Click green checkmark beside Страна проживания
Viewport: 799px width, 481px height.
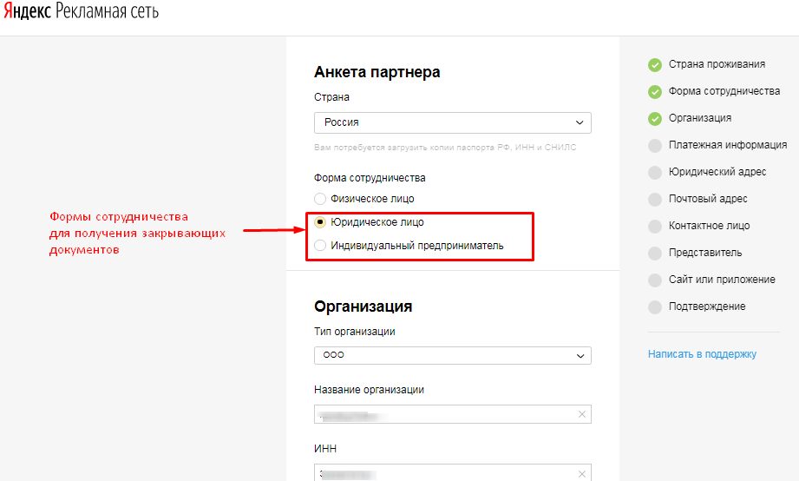pos(654,64)
